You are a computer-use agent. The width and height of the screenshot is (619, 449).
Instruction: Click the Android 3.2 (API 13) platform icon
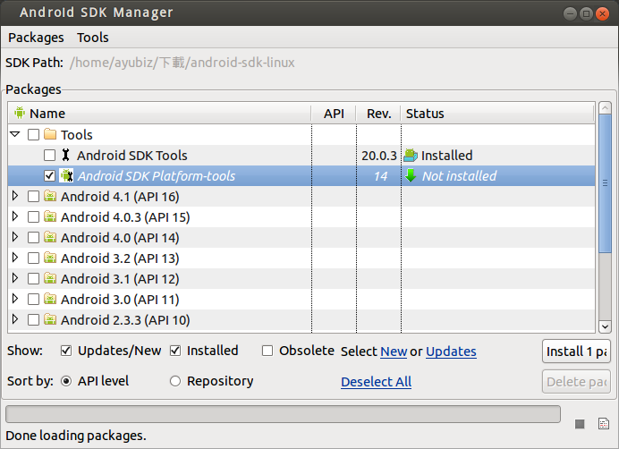pyautogui.click(x=50, y=258)
